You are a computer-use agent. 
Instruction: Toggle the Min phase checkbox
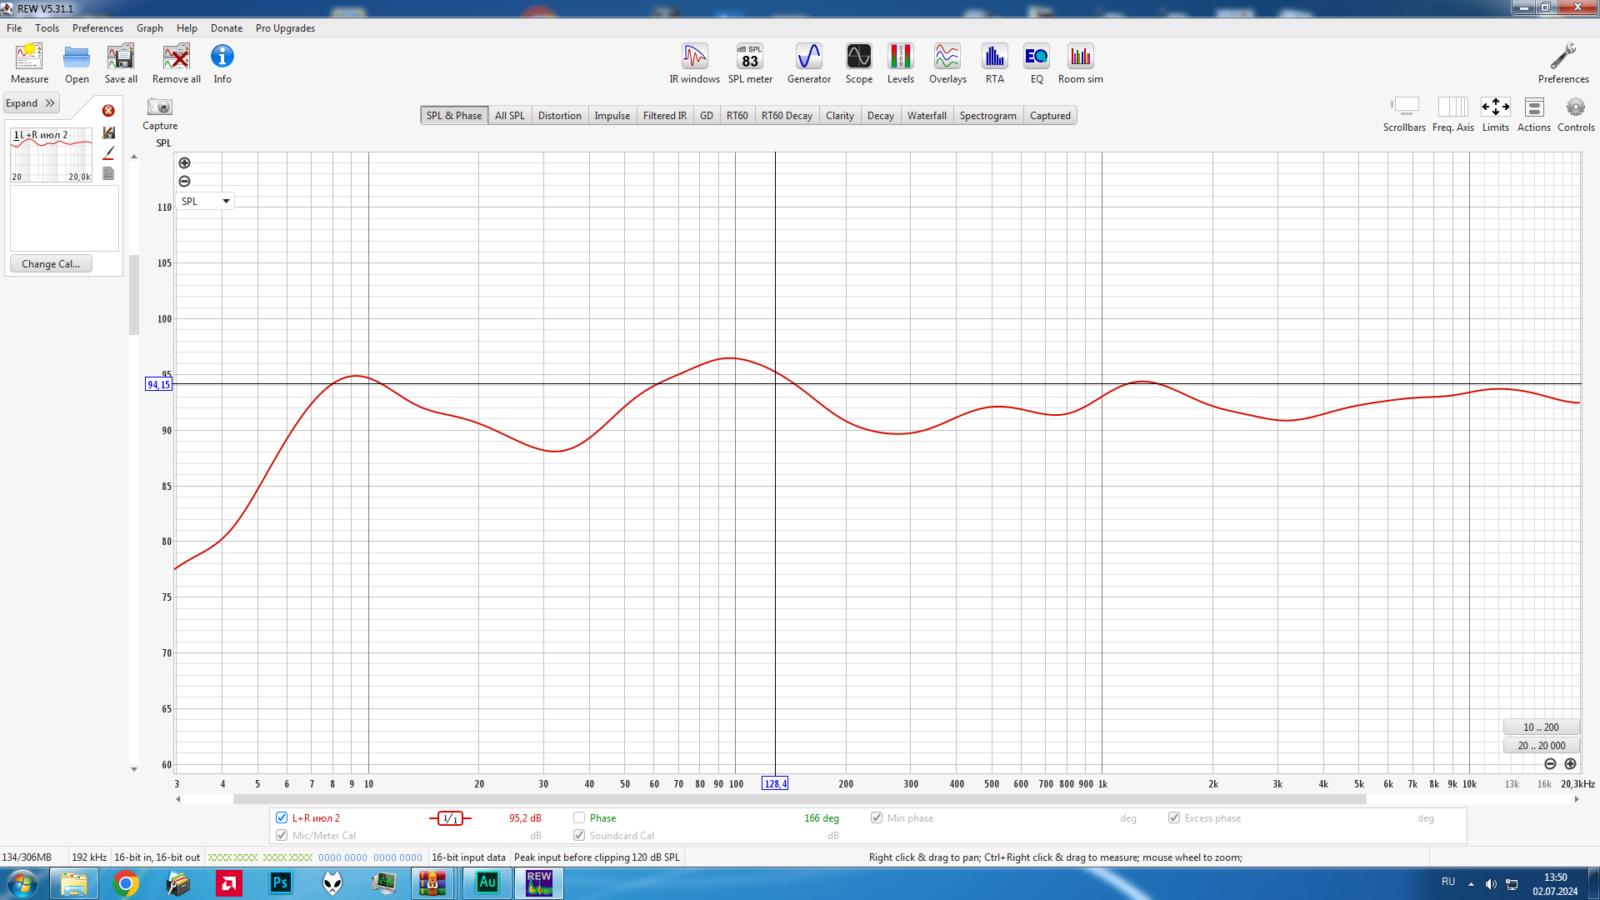click(877, 817)
